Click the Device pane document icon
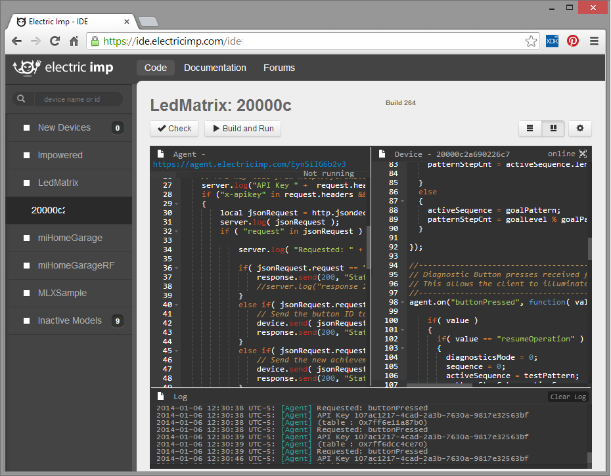611x476 pixels. 382,154
